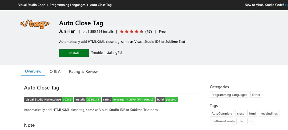
Task: Click external link icon beside Trouble Installing
Action: coord(121,53)
